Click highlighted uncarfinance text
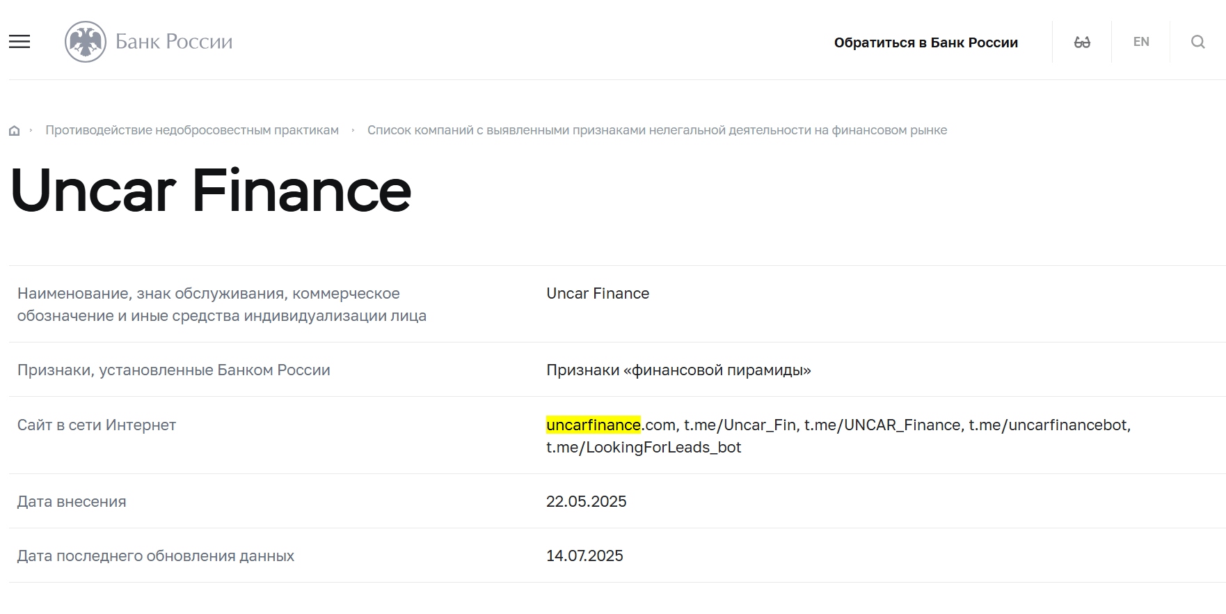Image resolution: width=1226 pixels, height=614 pixels. click(594, 425)
